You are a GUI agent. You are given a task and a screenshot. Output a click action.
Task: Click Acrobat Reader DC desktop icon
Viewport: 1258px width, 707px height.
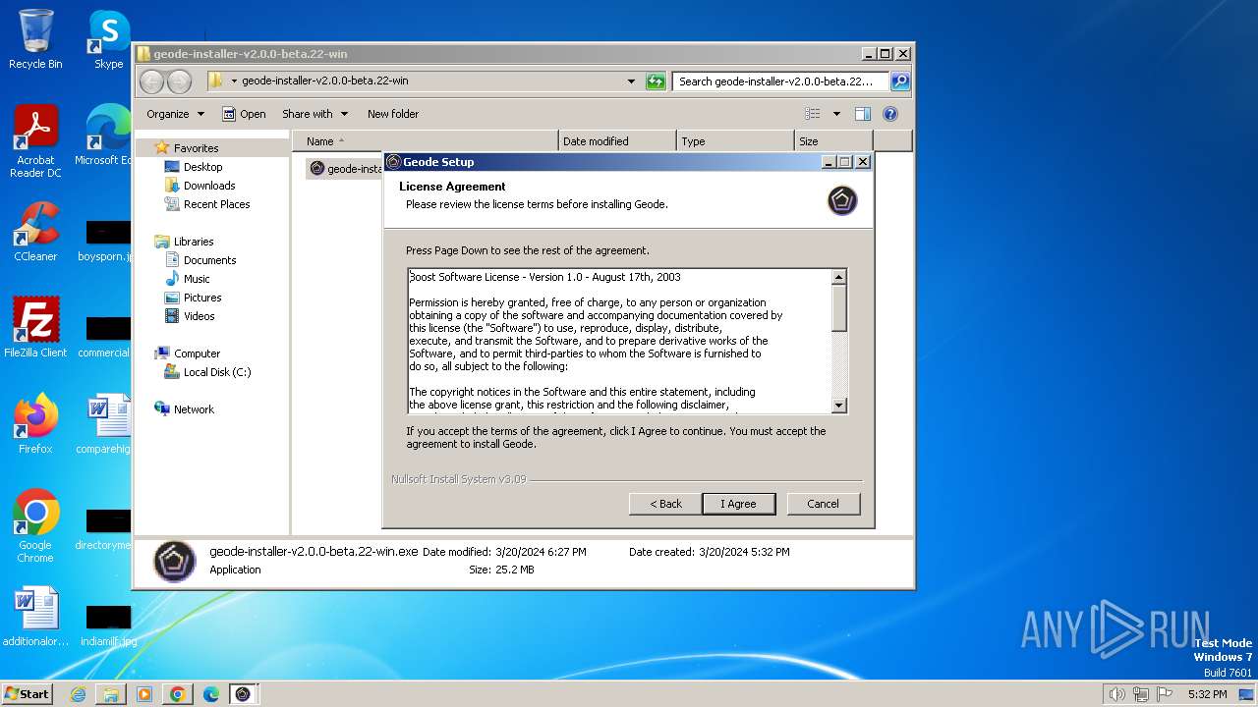click(35, 141)
